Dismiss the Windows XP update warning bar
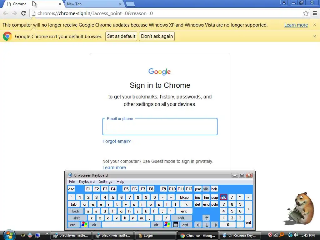Image resolution: width=320 pixels, height=240 pixels. click(314, 25)
